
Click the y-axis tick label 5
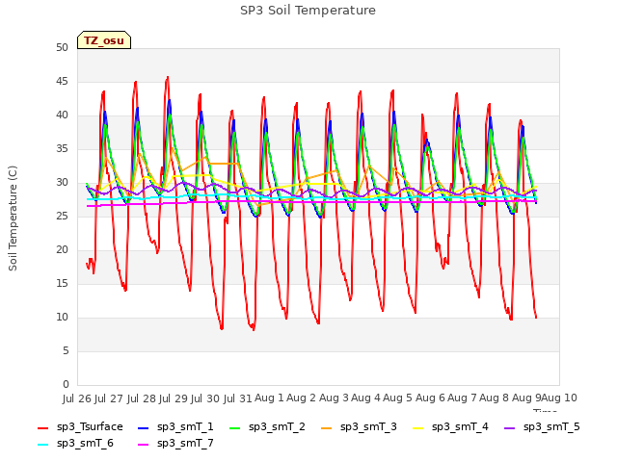66,350
